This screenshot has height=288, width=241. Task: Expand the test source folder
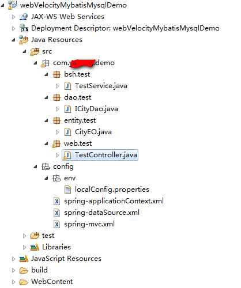[24, 236]
